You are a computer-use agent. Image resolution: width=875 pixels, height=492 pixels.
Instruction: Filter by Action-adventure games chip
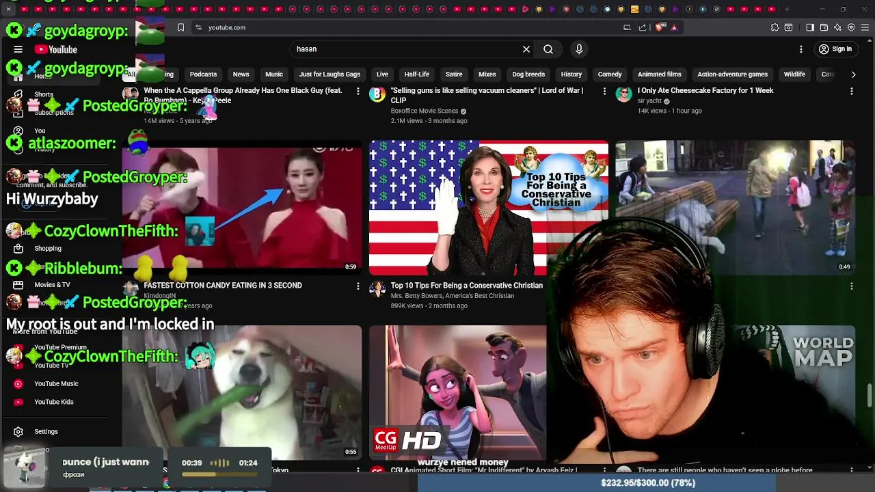[x=733, y=74]
